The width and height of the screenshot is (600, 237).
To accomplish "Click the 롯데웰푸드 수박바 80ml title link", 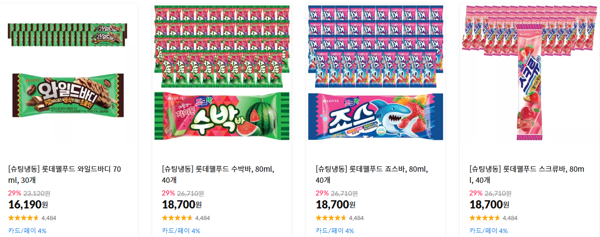I will tap(218, 175).
